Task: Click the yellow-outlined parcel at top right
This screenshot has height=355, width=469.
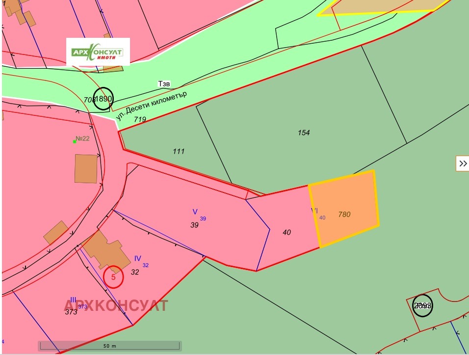Action: point(383,7)
